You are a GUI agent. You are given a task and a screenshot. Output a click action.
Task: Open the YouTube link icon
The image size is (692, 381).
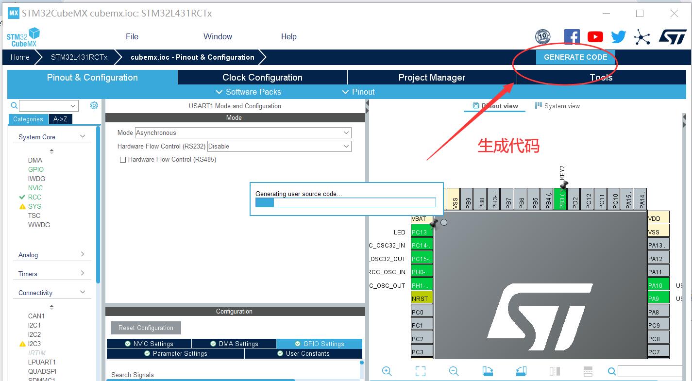(595, 37)
